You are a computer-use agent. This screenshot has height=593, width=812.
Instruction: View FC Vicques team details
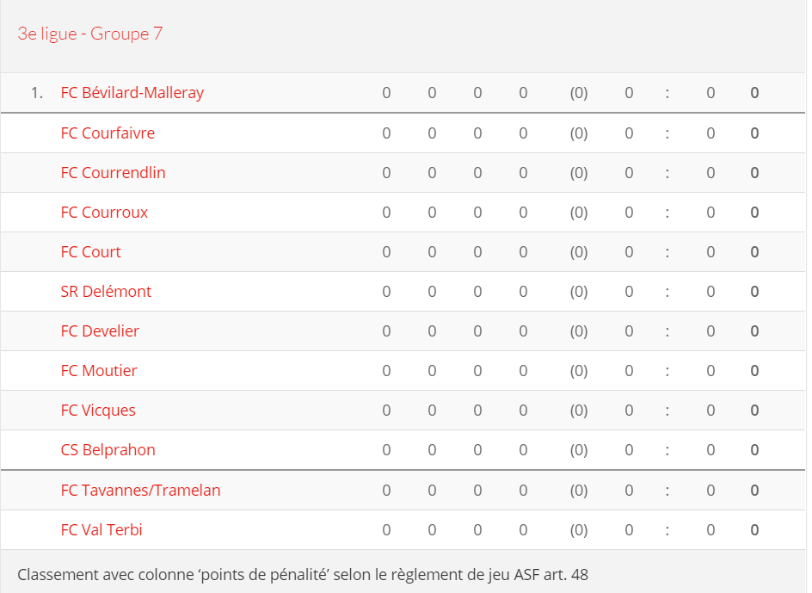pos(98,411)
